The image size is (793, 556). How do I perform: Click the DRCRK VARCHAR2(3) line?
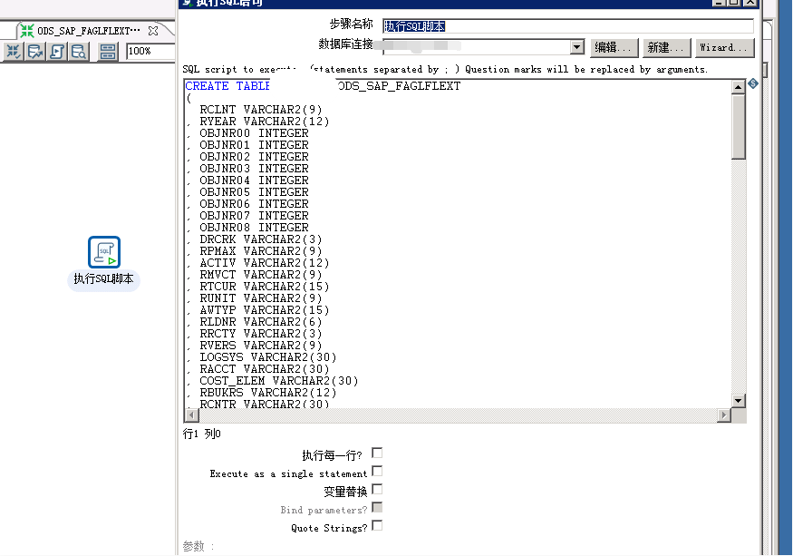[x=260, y=239]
